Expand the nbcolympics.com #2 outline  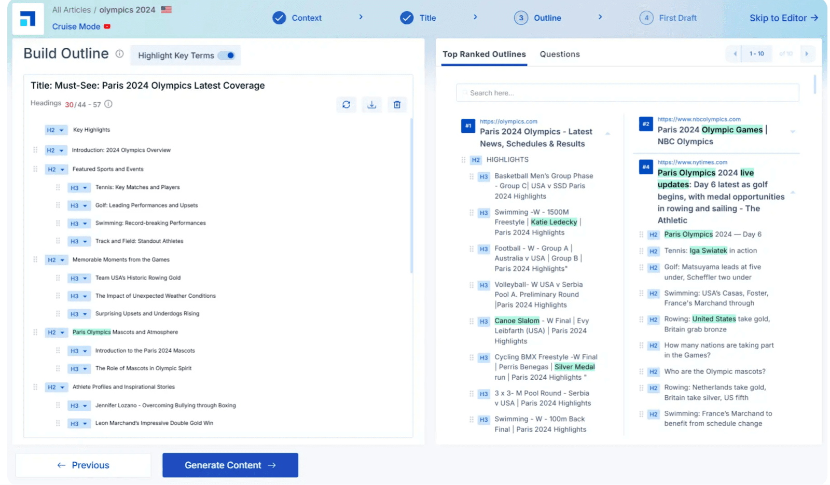click(x=792, y=132)
